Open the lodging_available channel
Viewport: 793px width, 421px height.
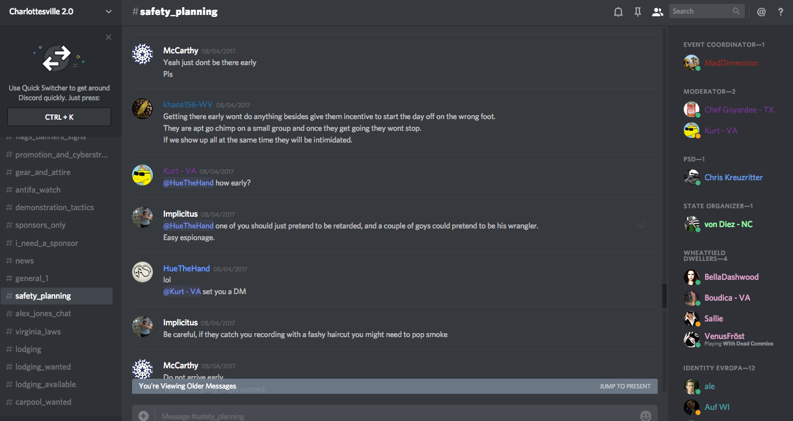[46, 385]
